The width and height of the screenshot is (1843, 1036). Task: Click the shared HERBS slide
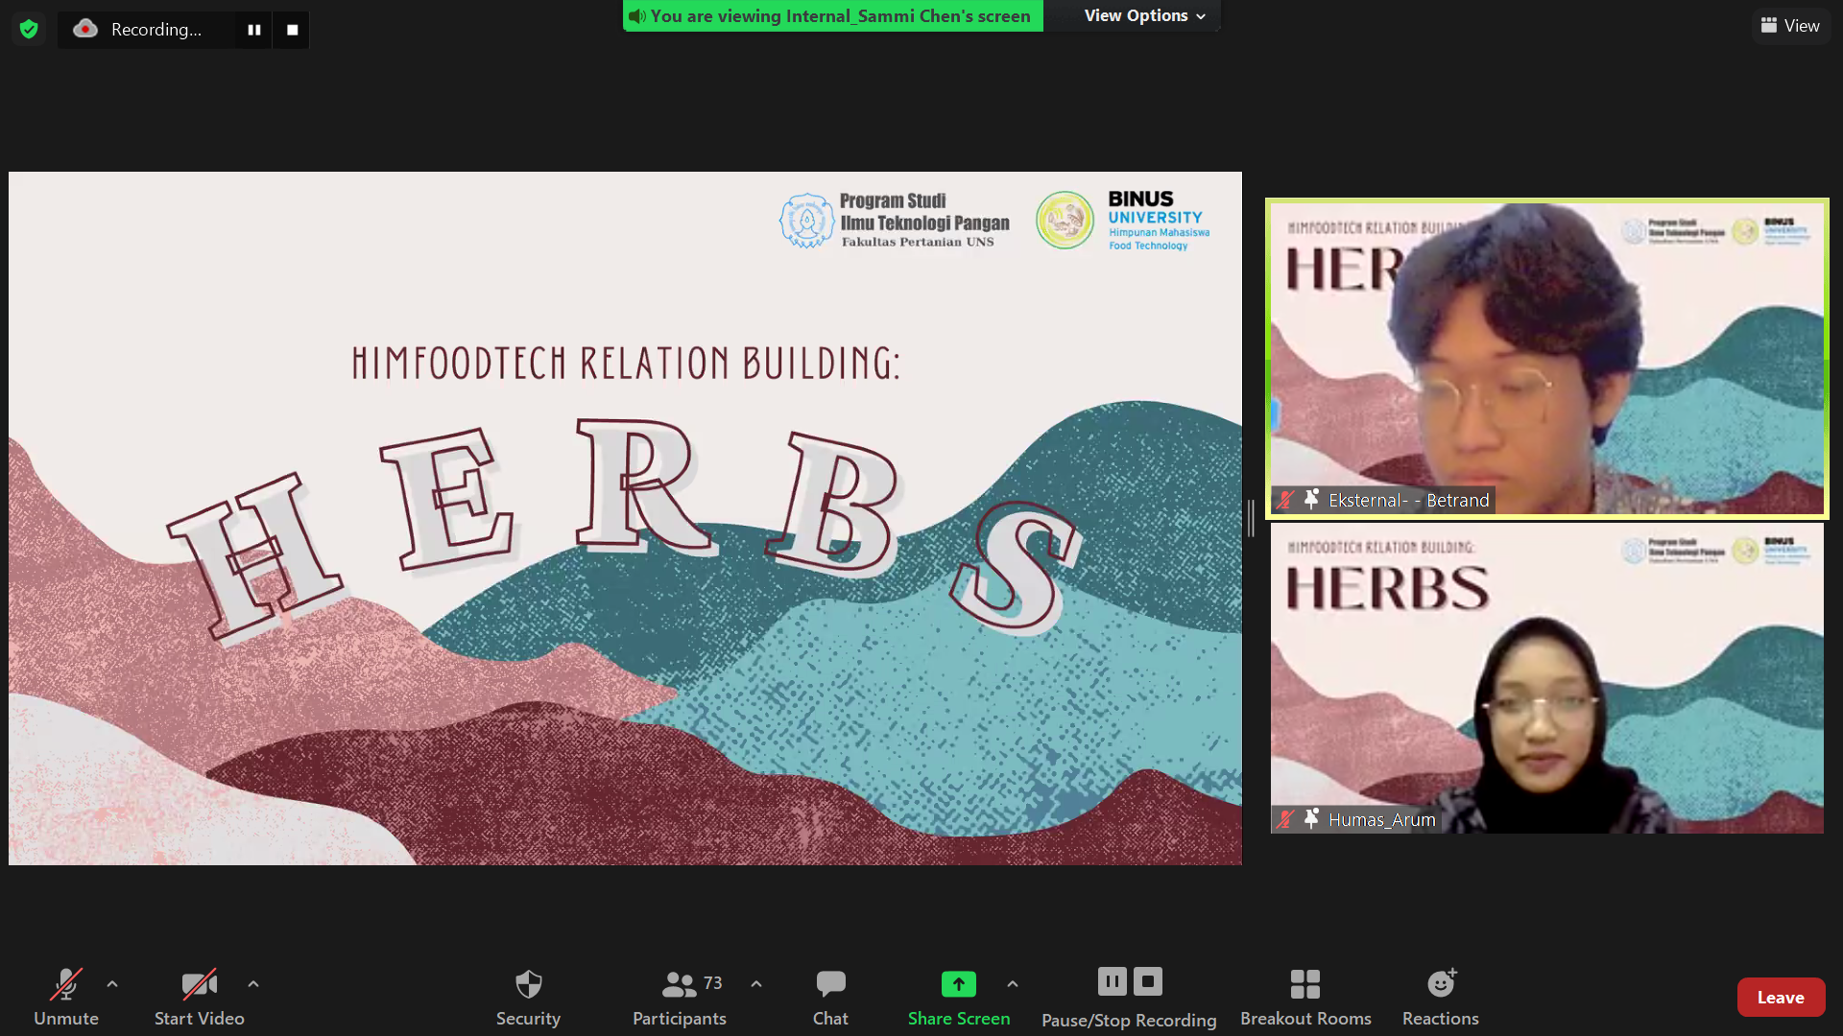tap(625, 518)
